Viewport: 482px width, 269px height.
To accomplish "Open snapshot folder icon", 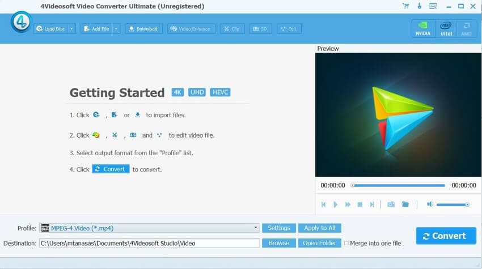I will pyautogui.click(x=405, y=204).
